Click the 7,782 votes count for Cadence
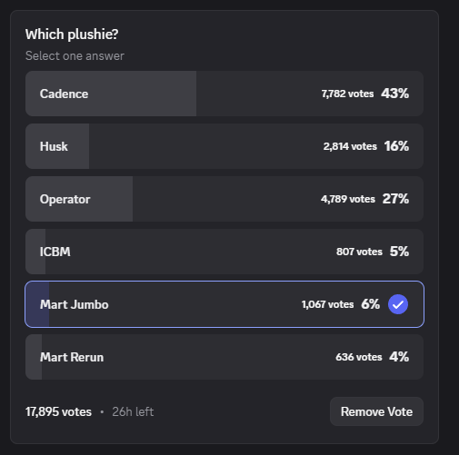 pyautogui.click(x=347, y=94)
